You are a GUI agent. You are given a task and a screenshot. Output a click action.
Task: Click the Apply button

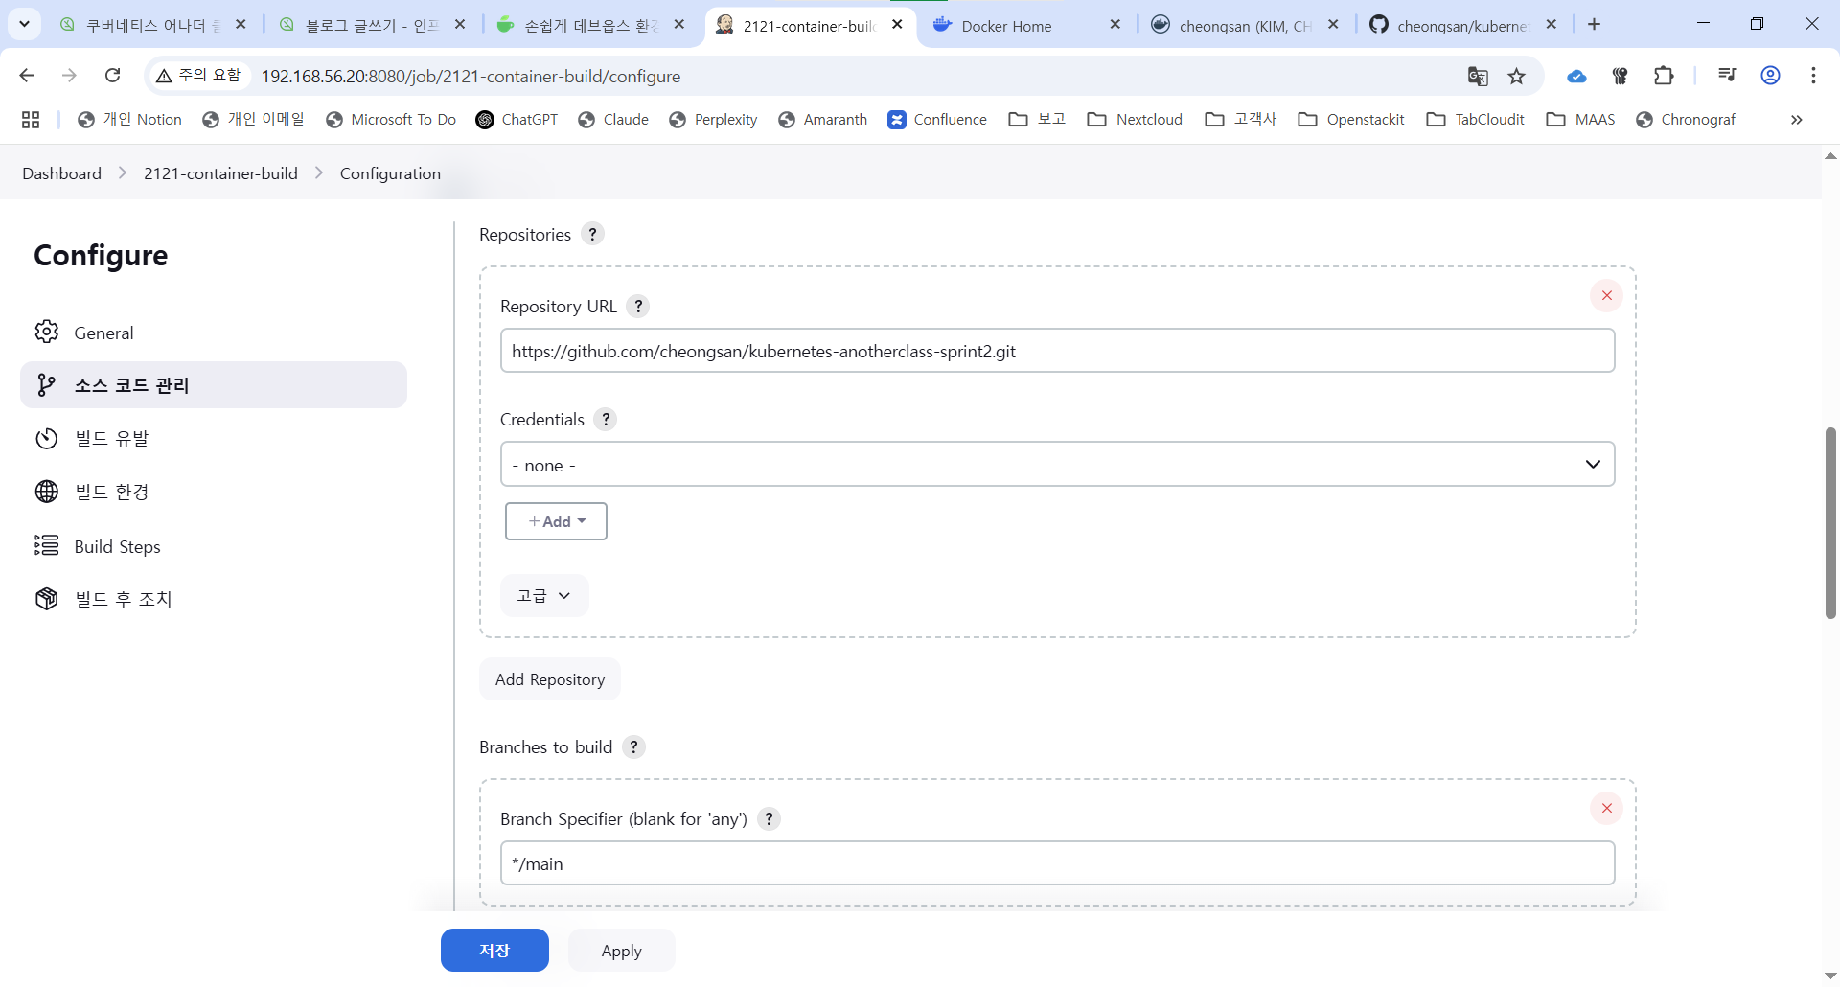(621, 950)
